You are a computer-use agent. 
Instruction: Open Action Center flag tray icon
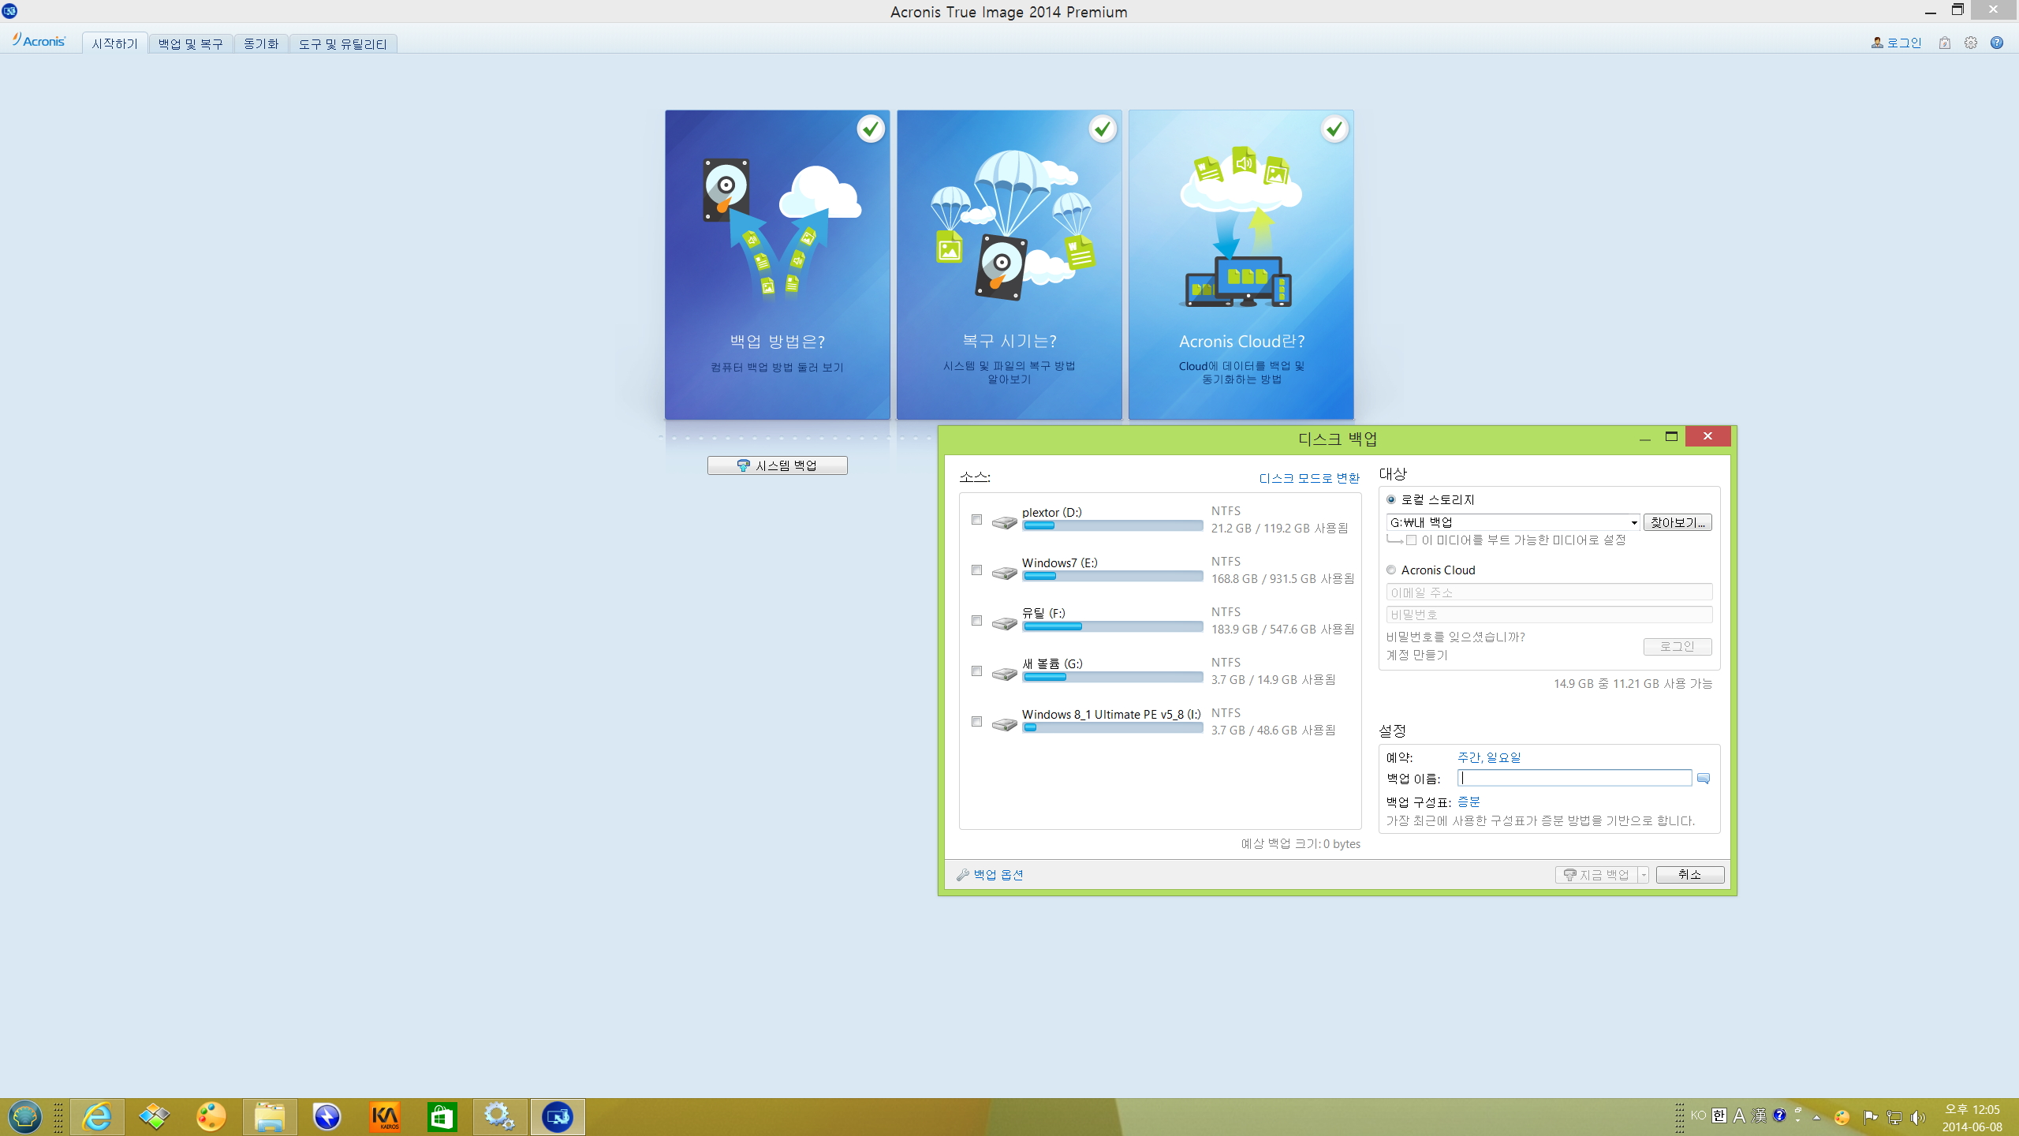1870,1116
